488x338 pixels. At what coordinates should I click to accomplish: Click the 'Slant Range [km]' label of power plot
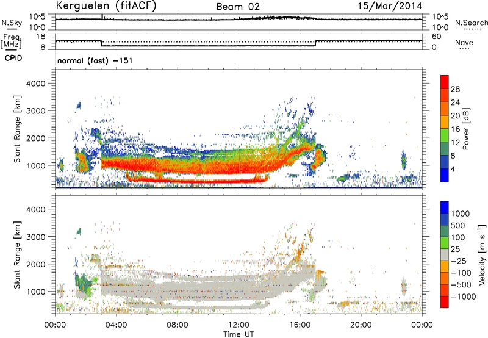tap(17, 129)
